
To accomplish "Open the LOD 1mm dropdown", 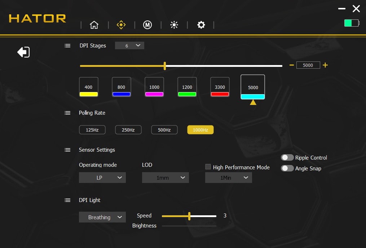I will click(165, 178).
